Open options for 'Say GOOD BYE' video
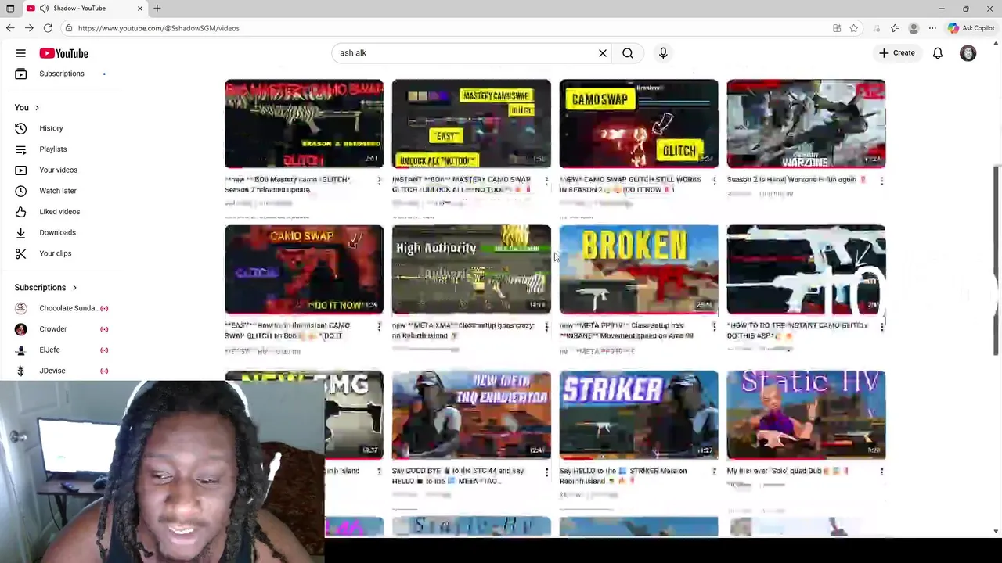 pos(546,472)
